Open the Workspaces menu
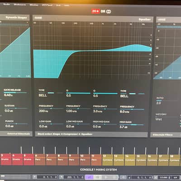Screen dimensions: 181x181 pyautogui.click(x=19, y=5)
